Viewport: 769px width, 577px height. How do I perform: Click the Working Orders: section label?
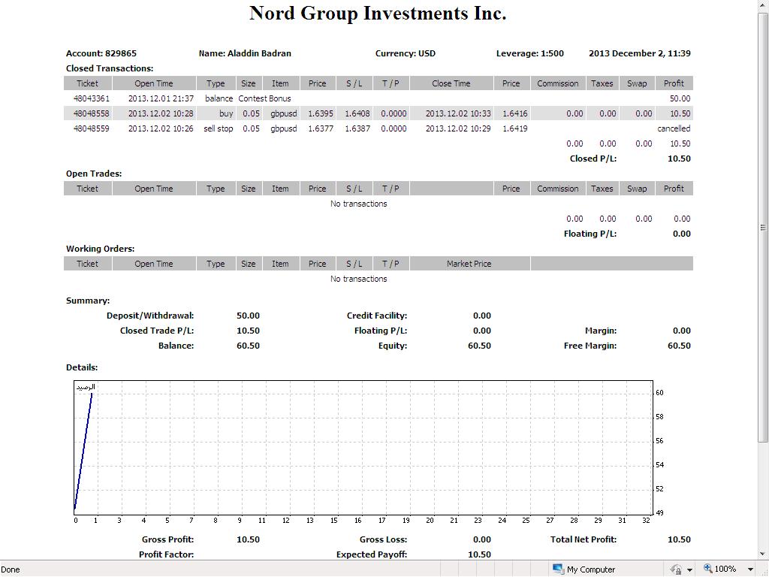click(x=101, y=249)
